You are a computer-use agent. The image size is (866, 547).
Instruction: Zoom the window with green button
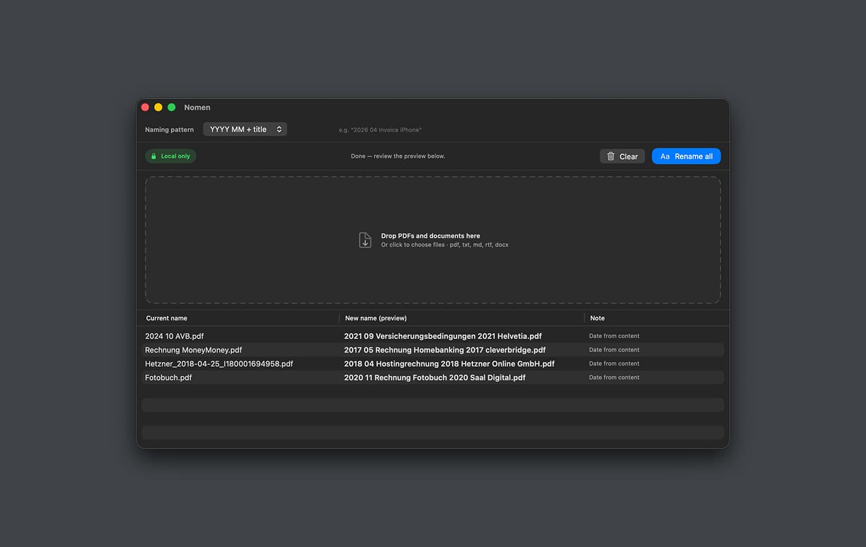pyautogui.click(x=171, y=108)
